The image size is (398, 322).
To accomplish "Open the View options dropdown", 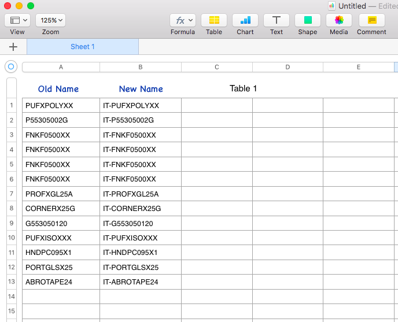I will tap(17, 20).
